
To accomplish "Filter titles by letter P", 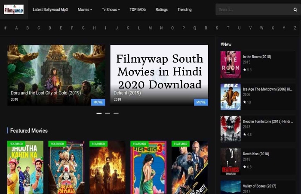I will [x=184, y=28].
